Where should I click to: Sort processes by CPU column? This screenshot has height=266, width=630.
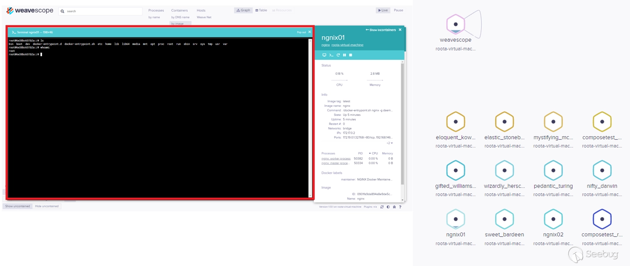point(373,154)
